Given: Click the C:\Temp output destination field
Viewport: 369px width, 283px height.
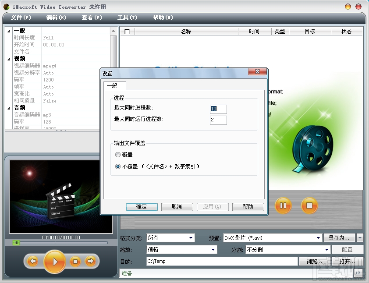Looking at the screenshot, I should point(219,261).
